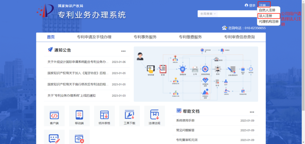Open the 专利复审和无效 help document
The image size is (305, 144).
(187, 140)
